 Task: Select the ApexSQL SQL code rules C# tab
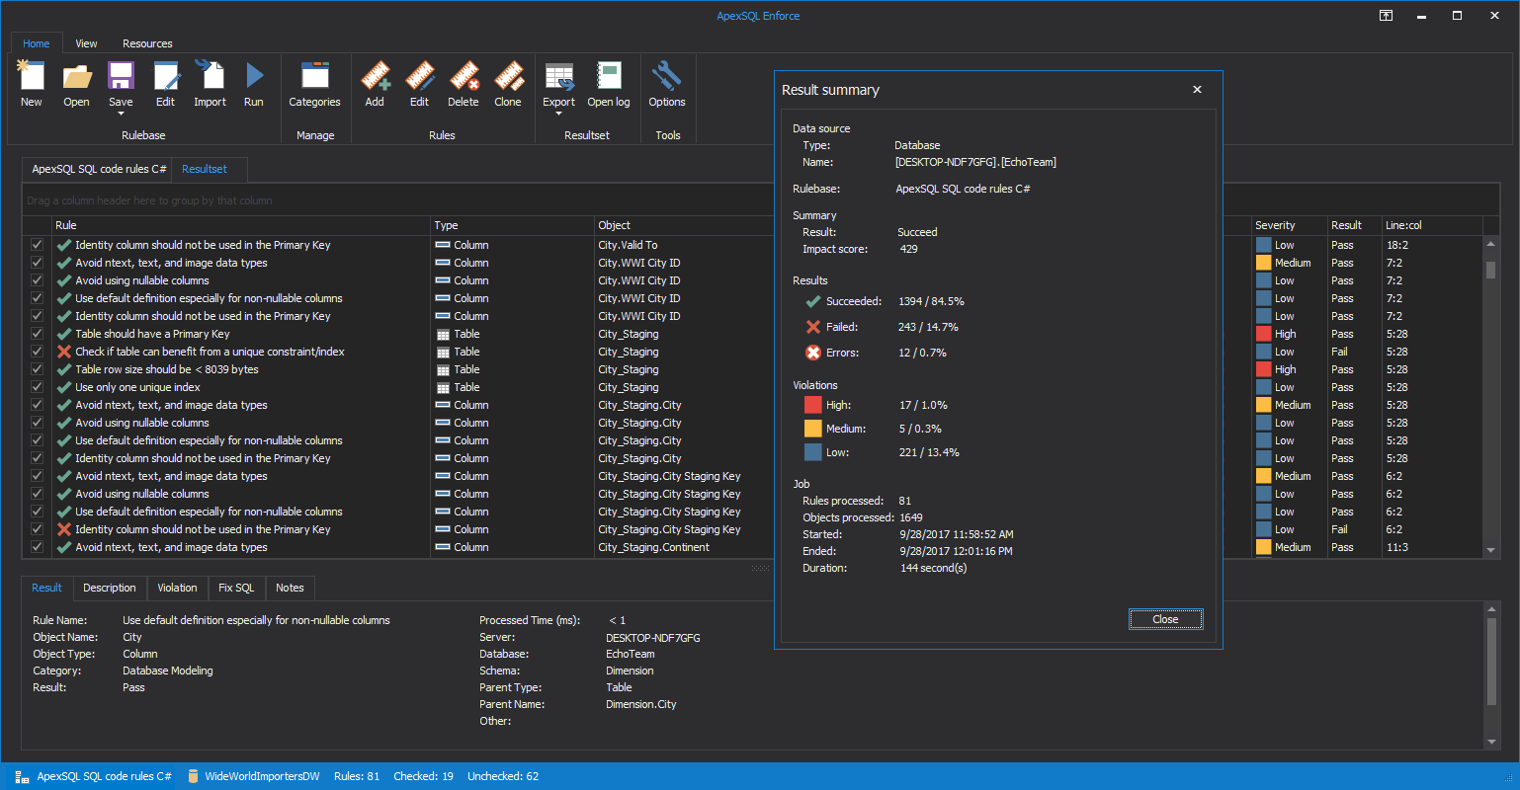coord(97,169)
